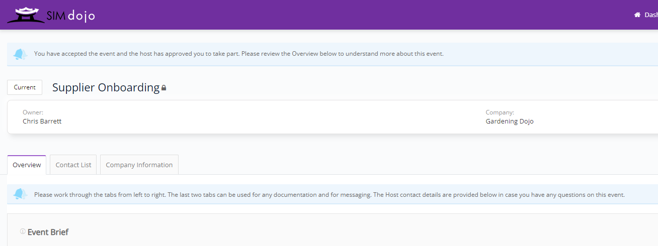Click the lock icon beside Supplier Onboarding

coord(163,88)
